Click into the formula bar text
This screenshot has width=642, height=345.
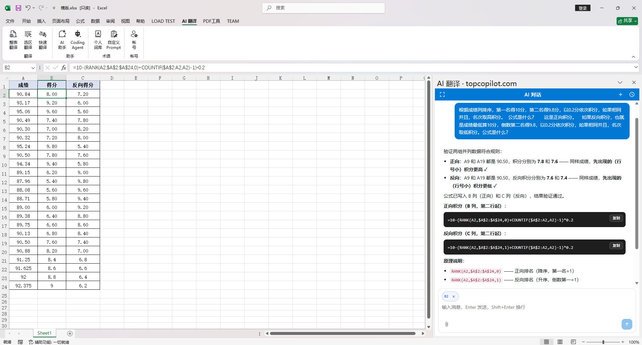tap(351, 68)
